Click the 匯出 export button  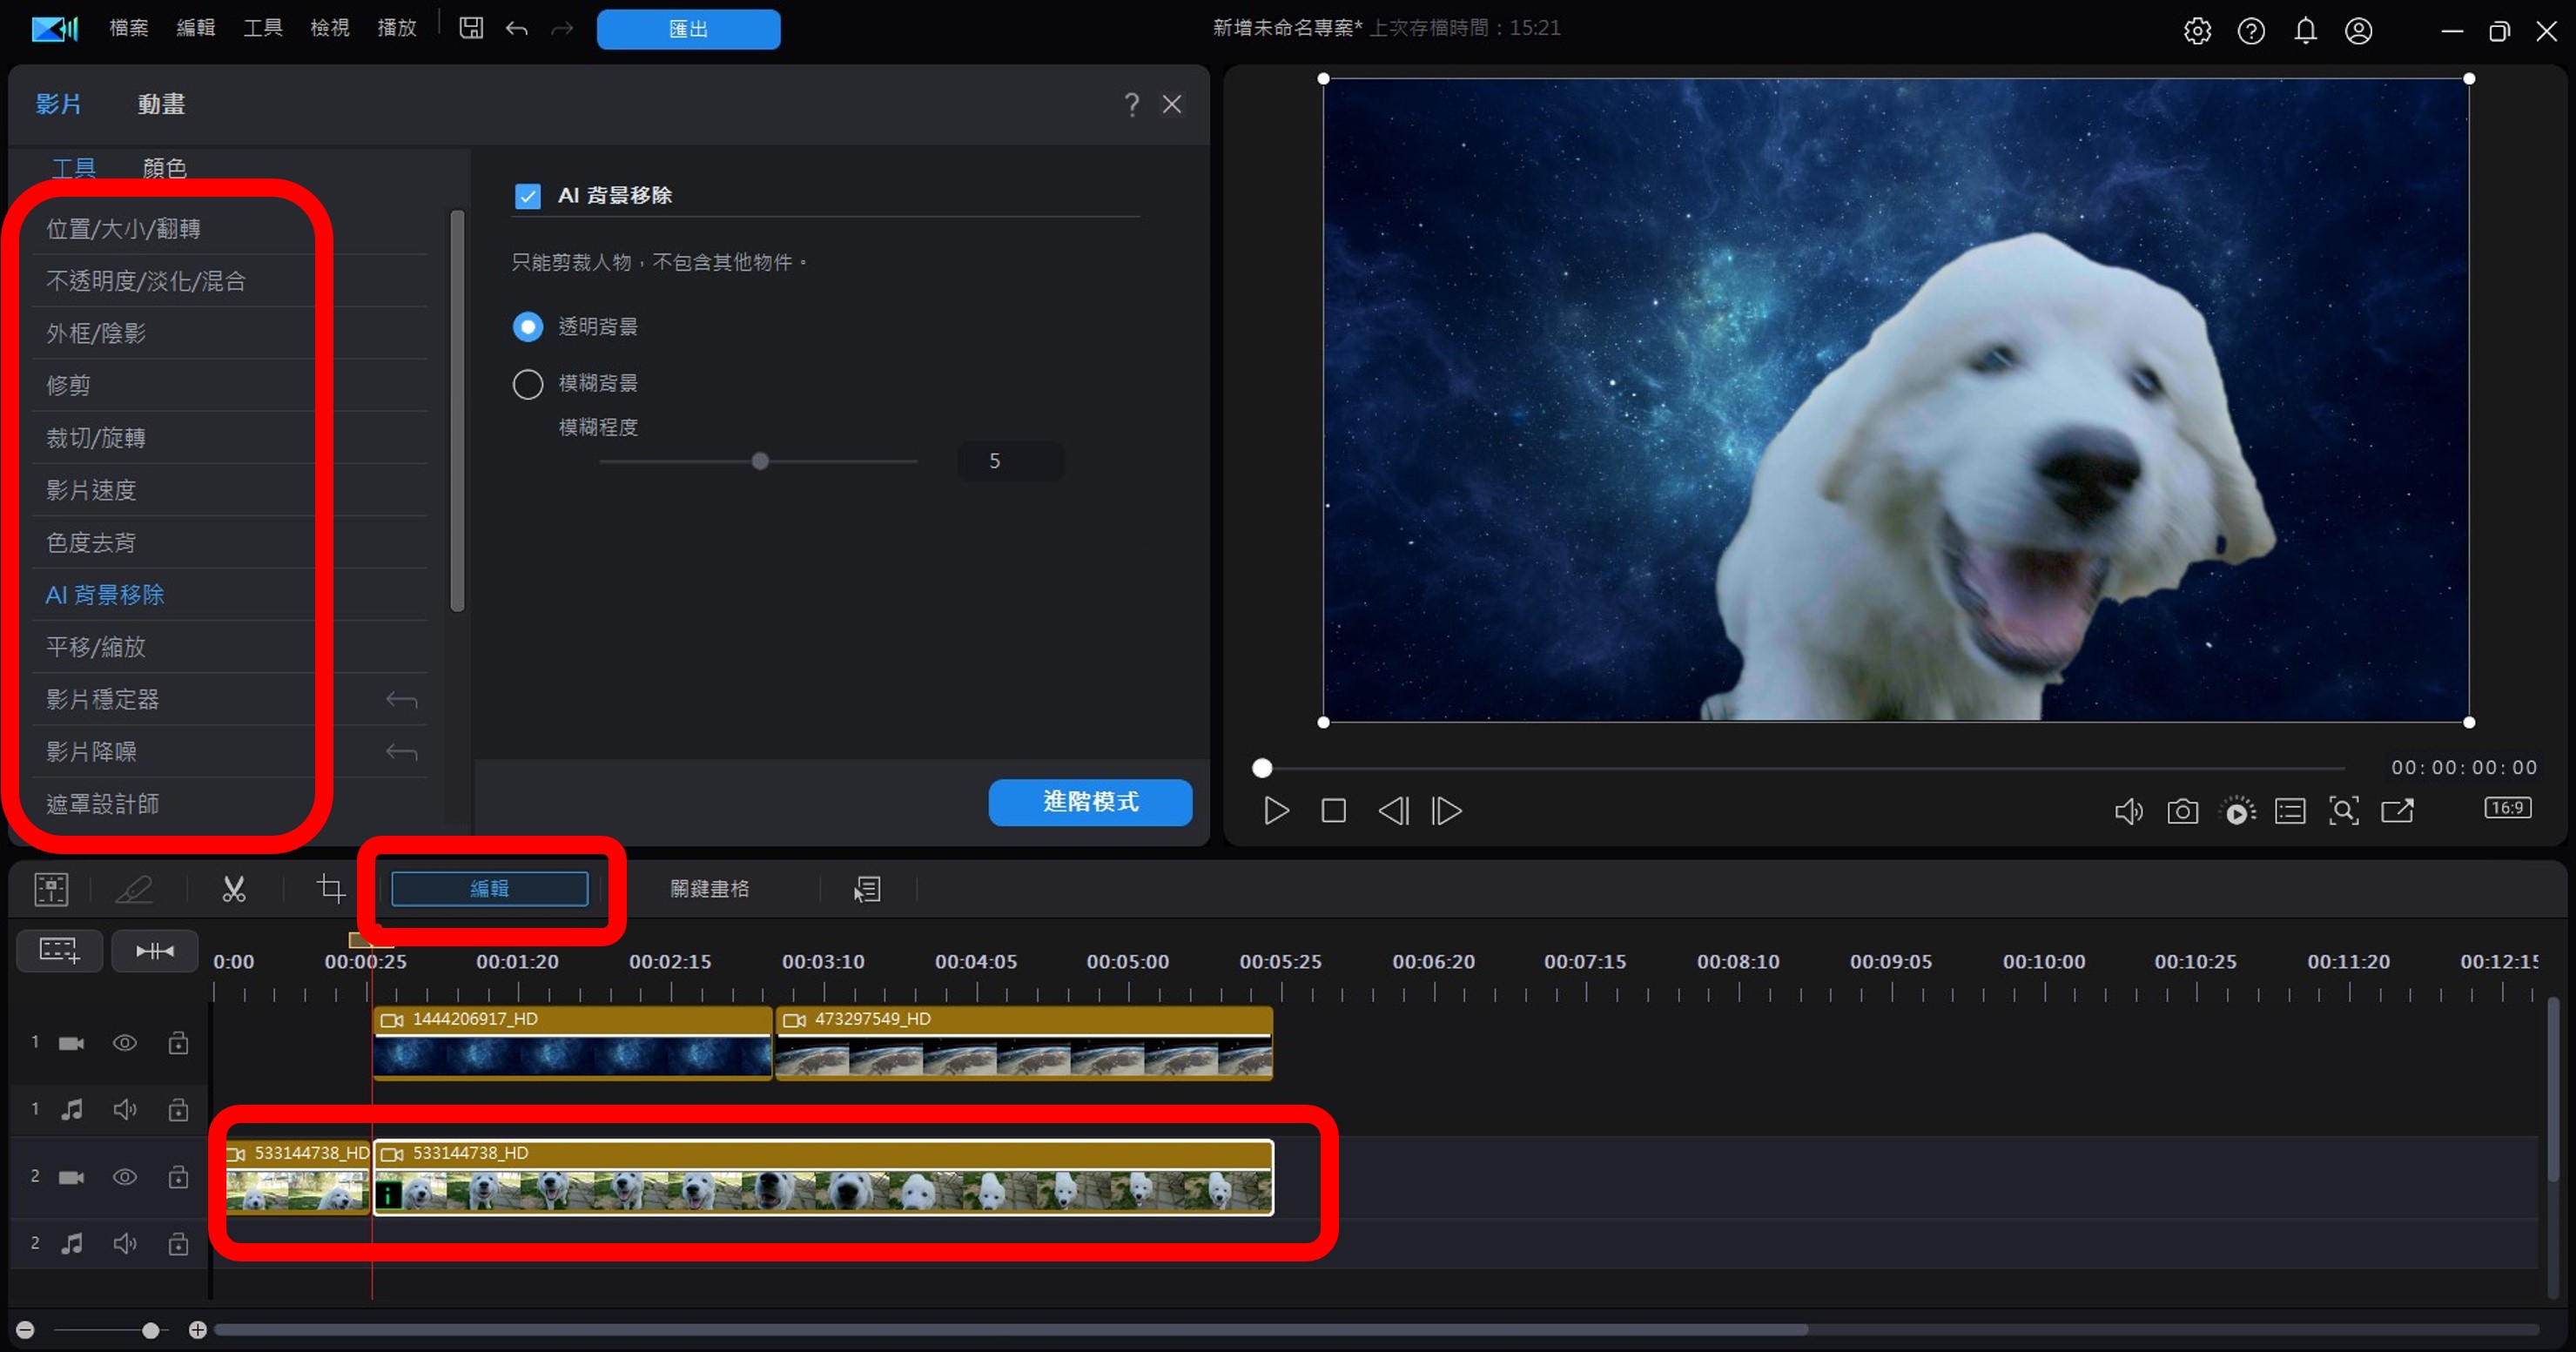pos(688,29)
